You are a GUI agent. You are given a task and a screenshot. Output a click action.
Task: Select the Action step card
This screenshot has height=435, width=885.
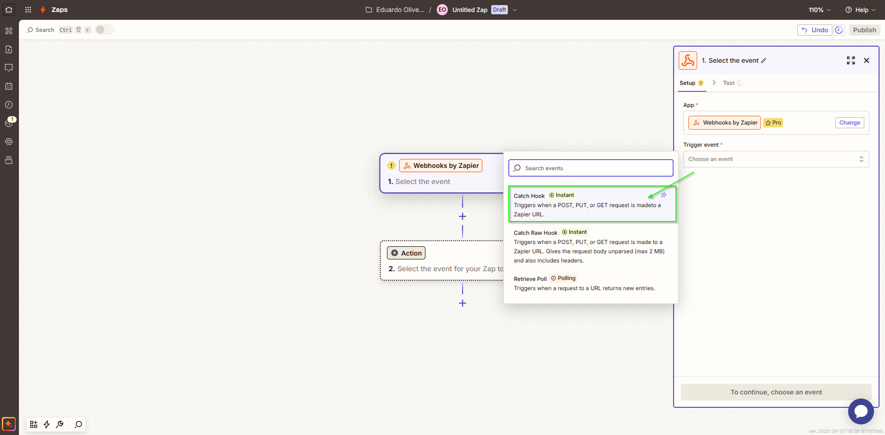point(442,261)
